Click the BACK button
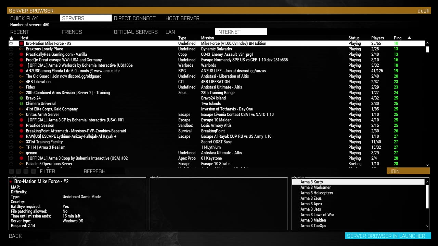 [15, 236]
